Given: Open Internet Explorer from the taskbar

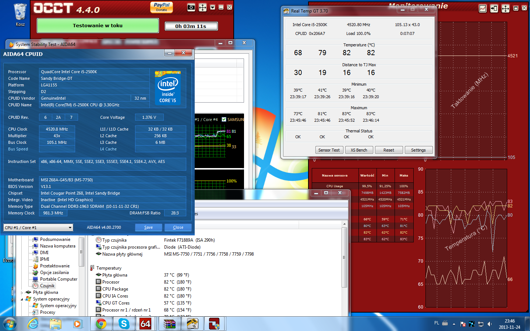Looking at the screenshot, I should tap(33, 324).
